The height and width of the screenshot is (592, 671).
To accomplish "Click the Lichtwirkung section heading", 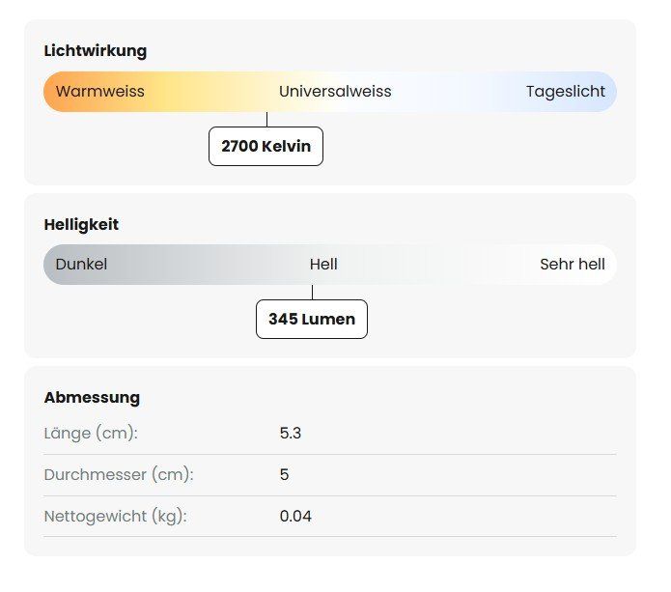I will click(96, 51).
